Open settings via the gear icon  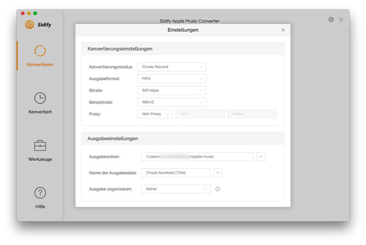(x=331, y=20)
